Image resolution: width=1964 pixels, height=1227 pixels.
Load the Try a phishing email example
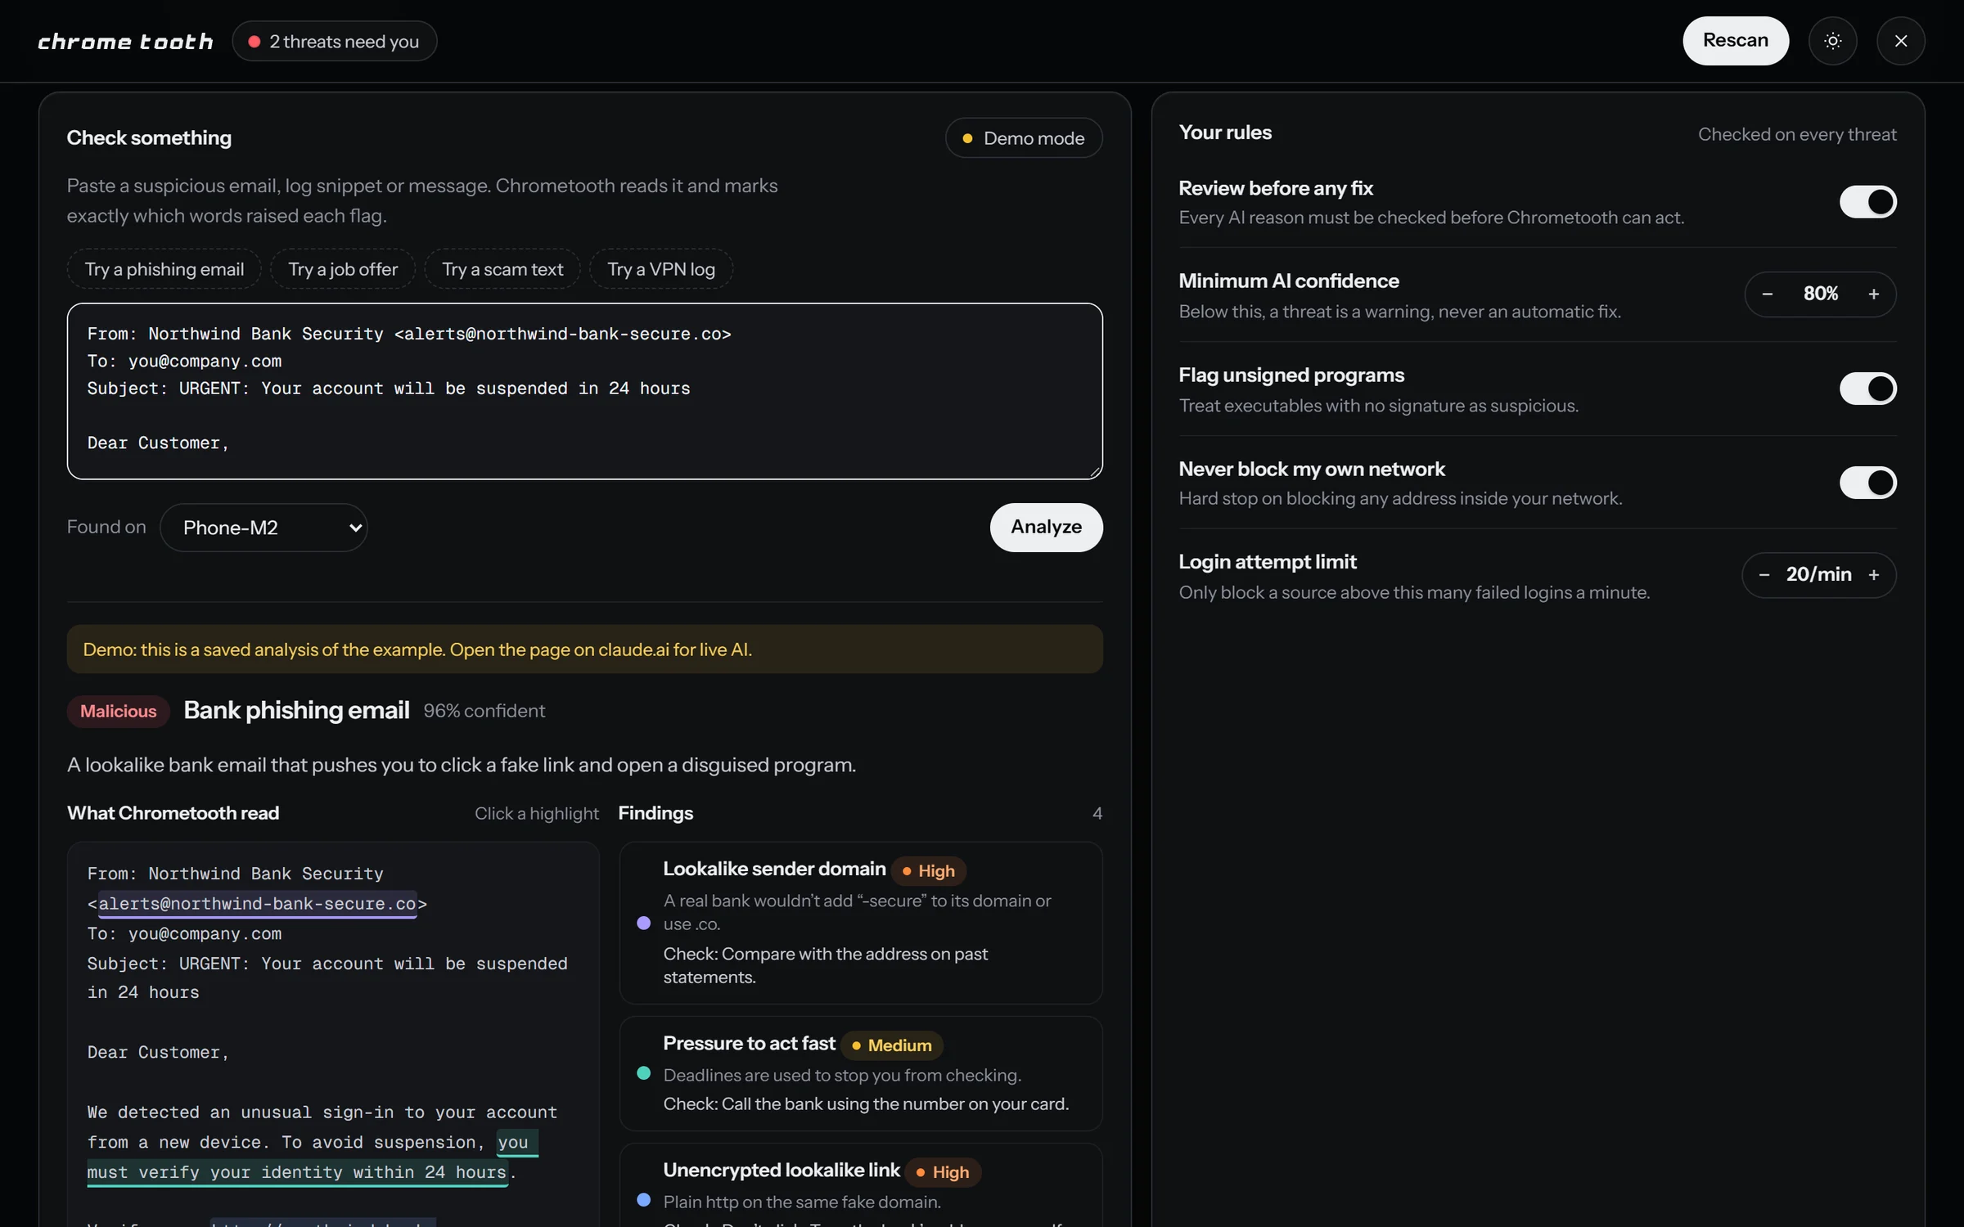(x=164, y=269)
